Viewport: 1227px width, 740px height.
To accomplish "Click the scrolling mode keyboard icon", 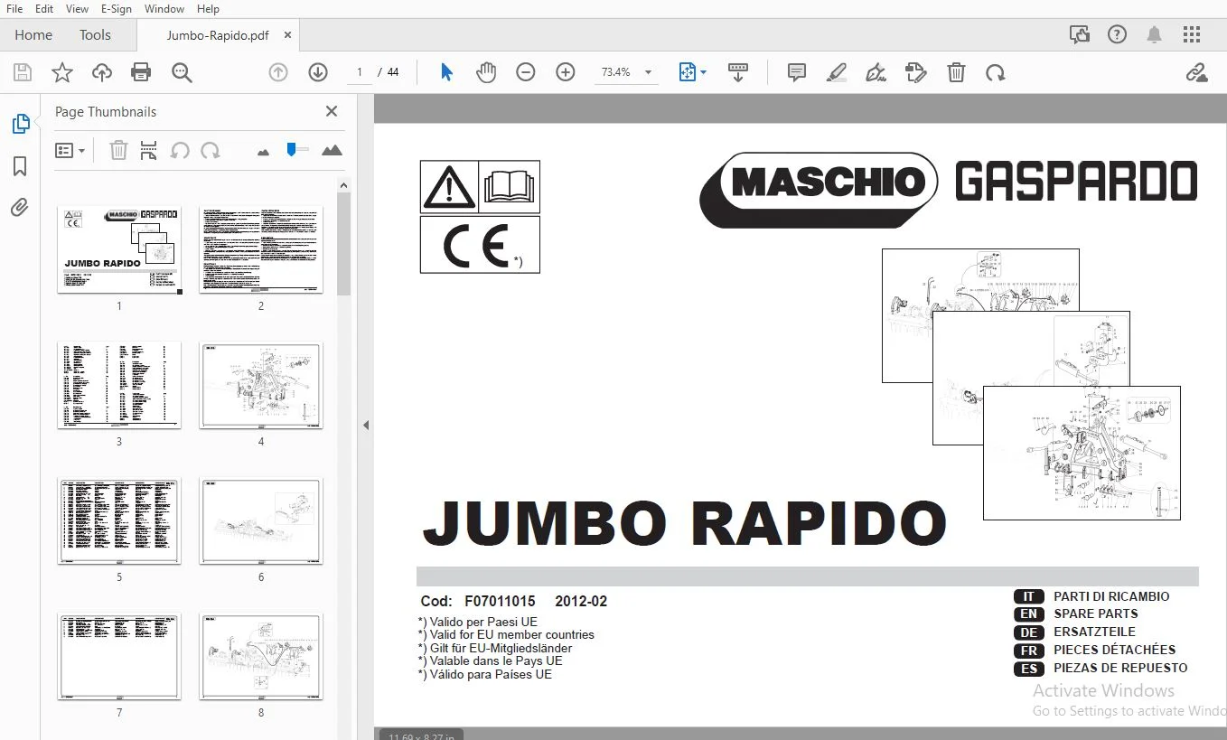I will point(738,72).
